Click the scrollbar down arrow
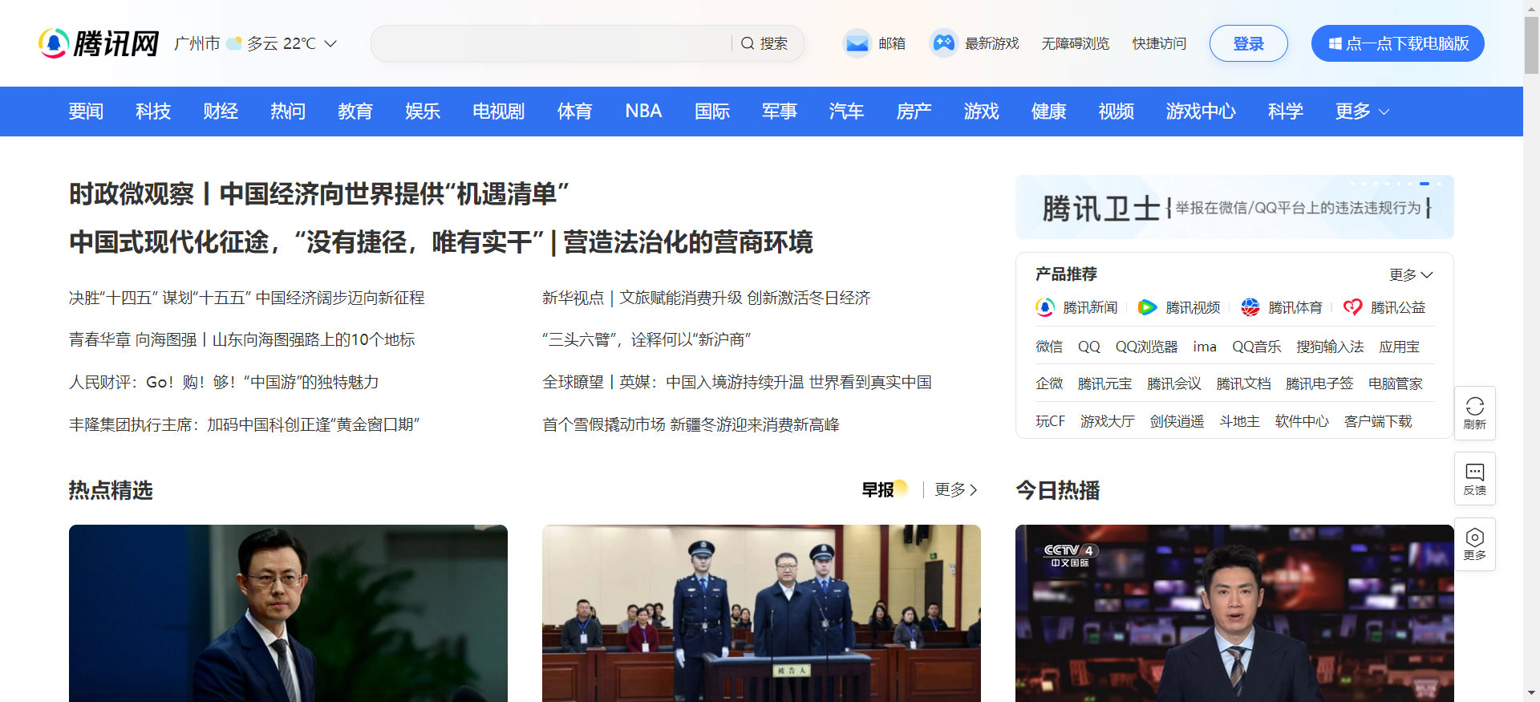The image size is (1540, 702). pos(1531,693)
